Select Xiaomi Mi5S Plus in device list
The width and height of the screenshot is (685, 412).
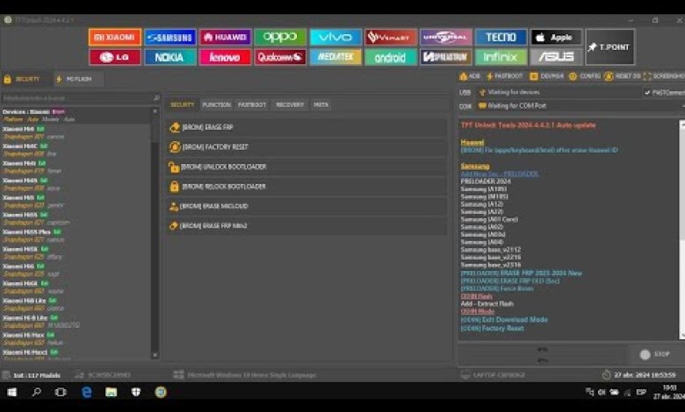[x=76, y=236]
